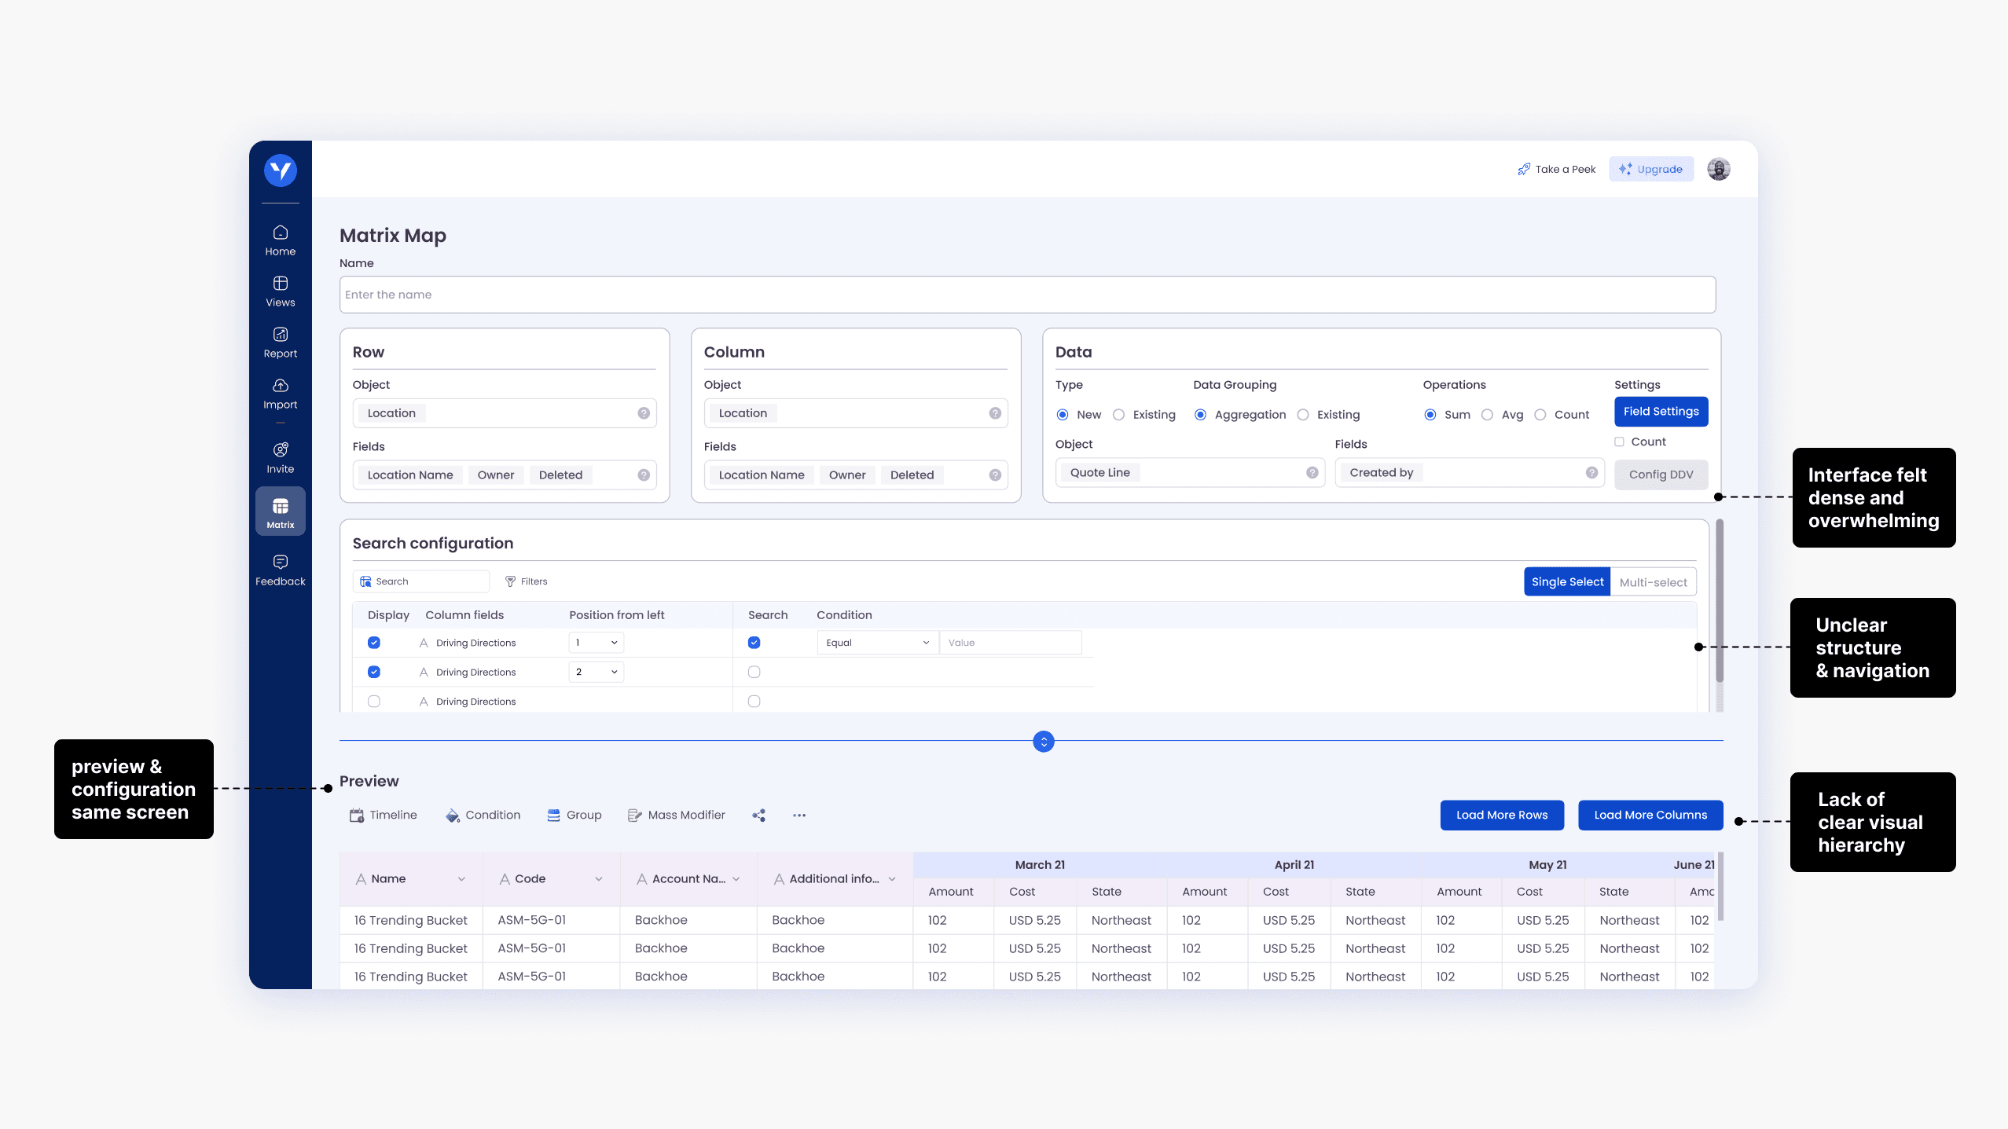Click the Field Settings button
The image size is (2008, 1129).
coord(1661,412)
